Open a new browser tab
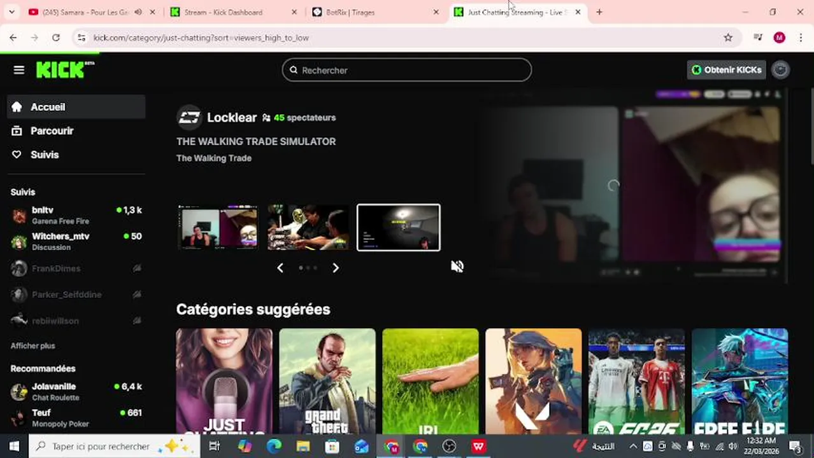 click(599, 12)
